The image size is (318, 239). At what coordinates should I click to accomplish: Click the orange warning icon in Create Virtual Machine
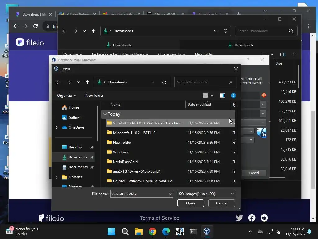[x=264, y=95]
